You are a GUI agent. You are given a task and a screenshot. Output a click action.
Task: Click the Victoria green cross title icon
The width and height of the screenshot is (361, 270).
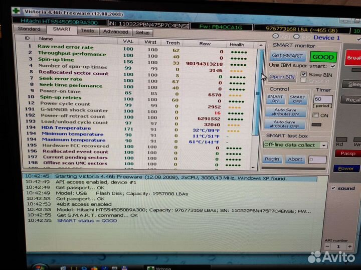point(16,11)
